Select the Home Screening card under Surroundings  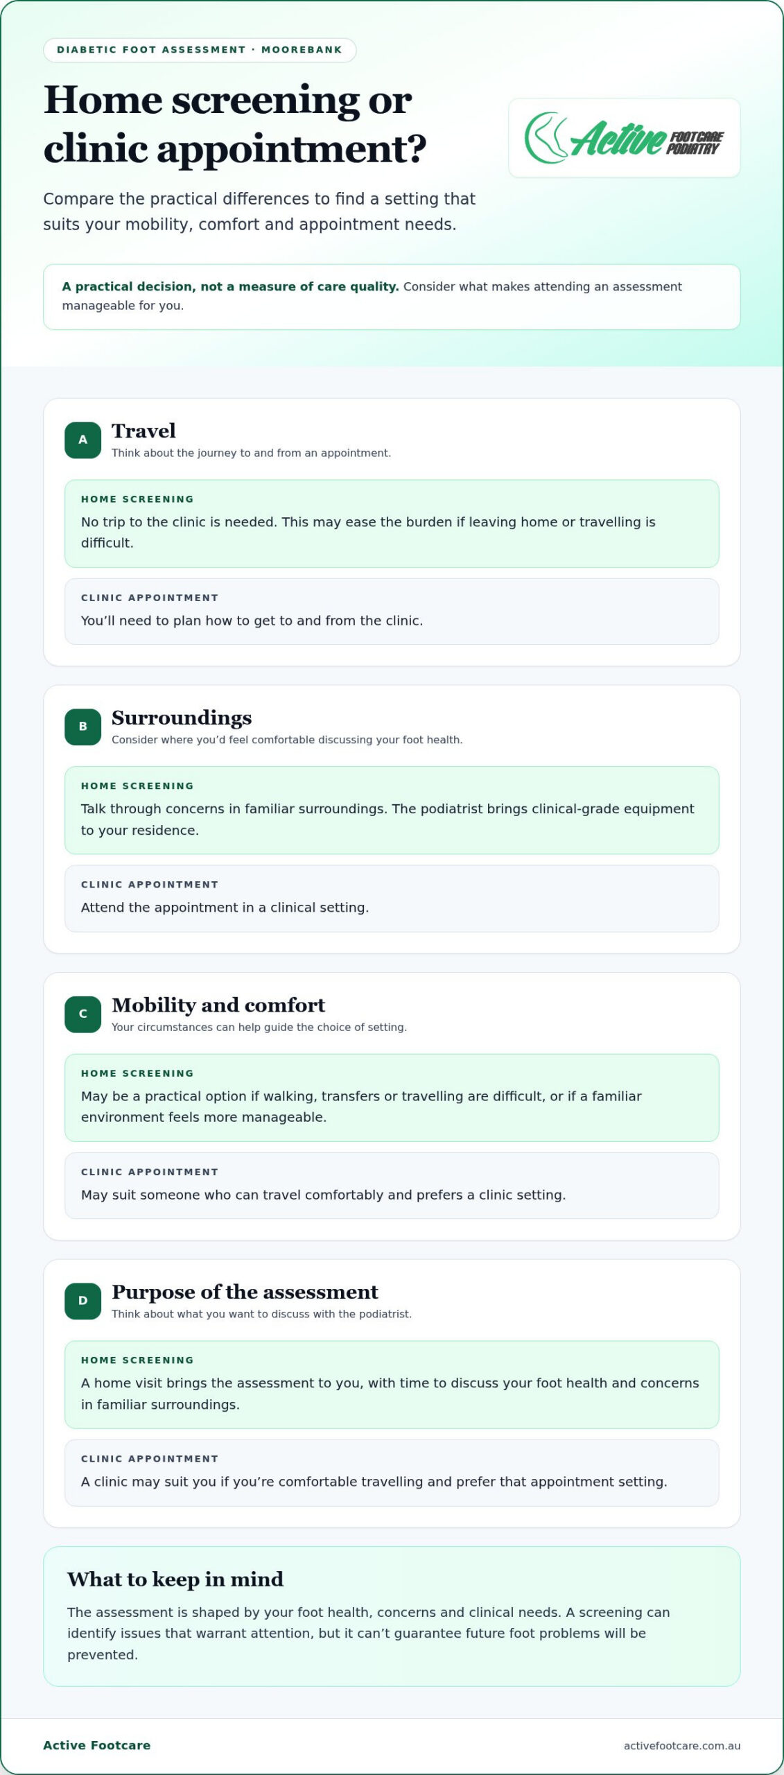pyautogui.click(x=392, y=811)
